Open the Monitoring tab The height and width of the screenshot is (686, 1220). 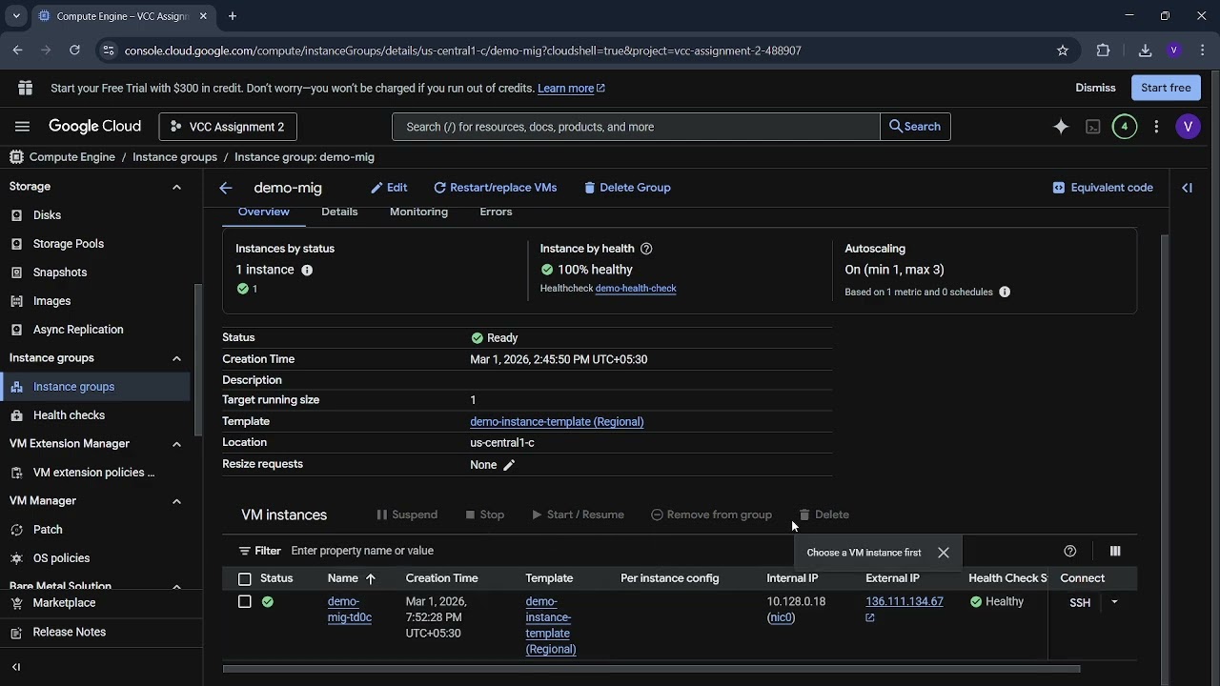(418, 212)
